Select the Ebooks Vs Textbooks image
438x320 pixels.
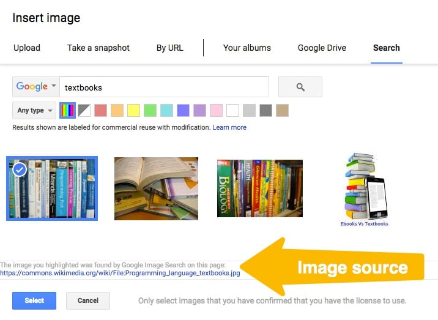pos(365,190)
